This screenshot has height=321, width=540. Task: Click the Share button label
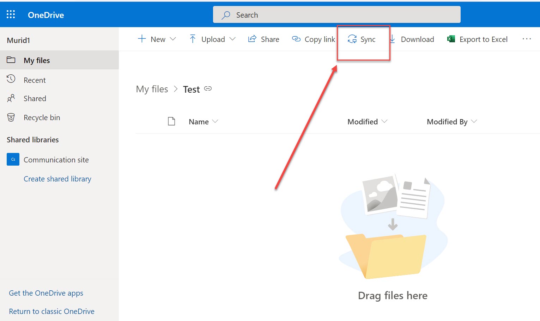[270, 39]
